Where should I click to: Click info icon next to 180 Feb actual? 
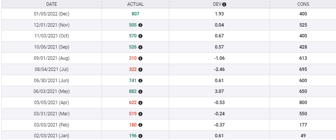tap(140, 125)
